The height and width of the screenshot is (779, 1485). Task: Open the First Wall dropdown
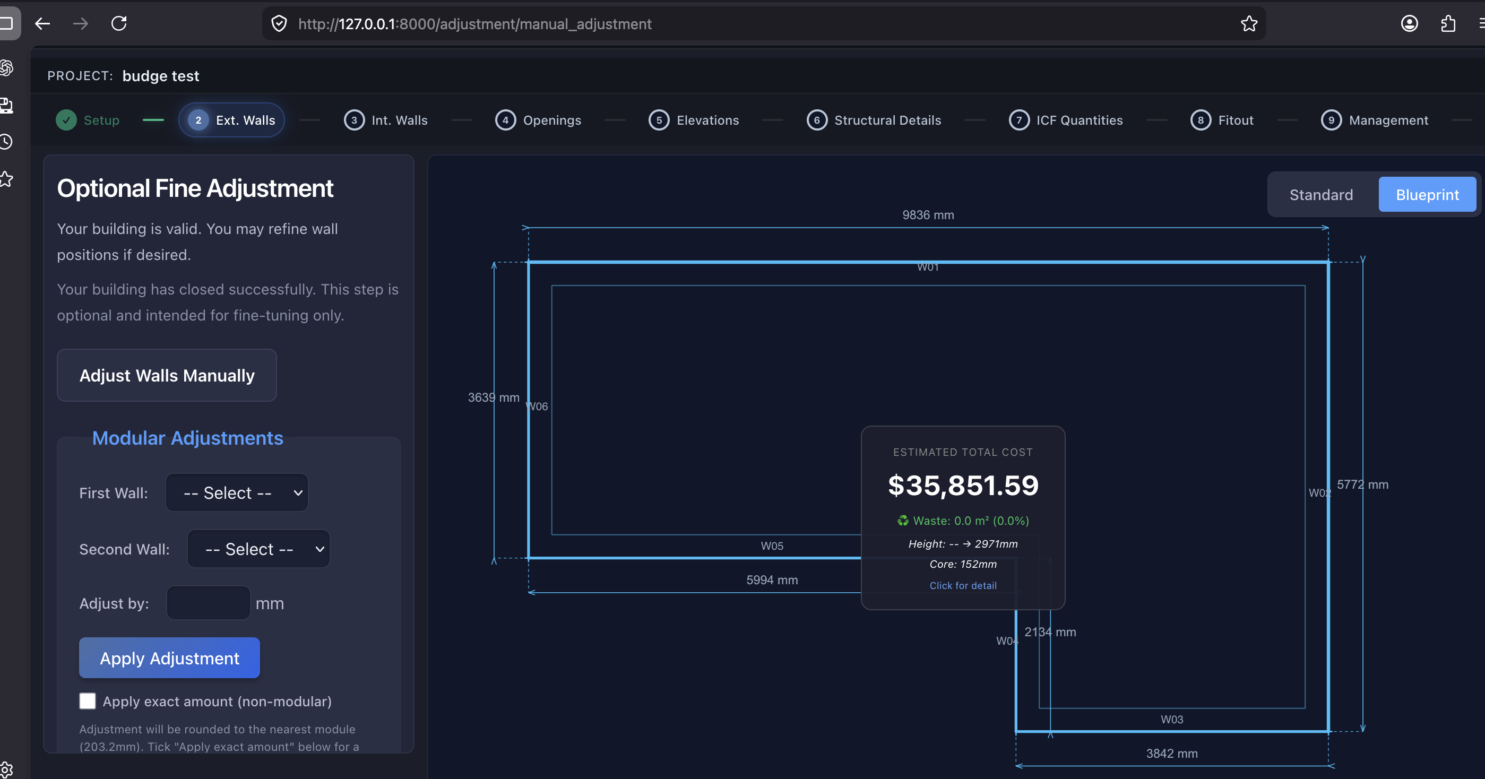(237, 492)
